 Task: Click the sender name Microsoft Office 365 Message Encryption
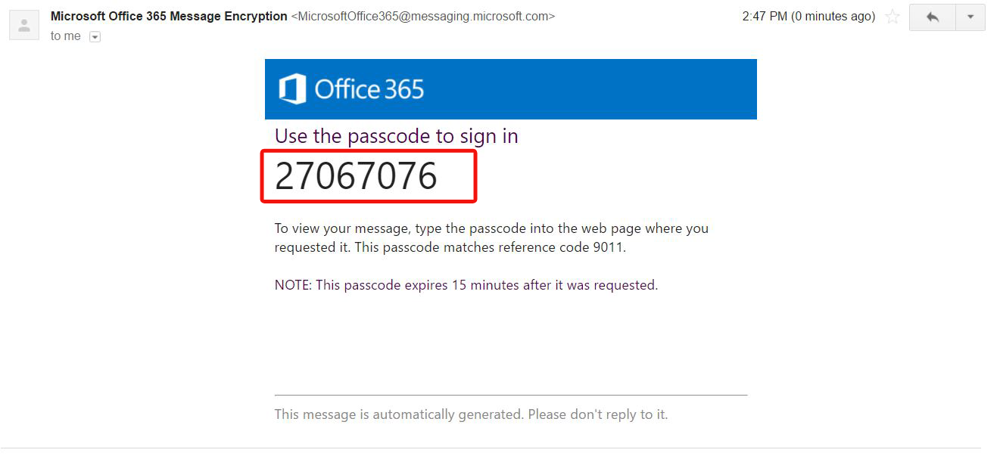[x=169, y=16]
